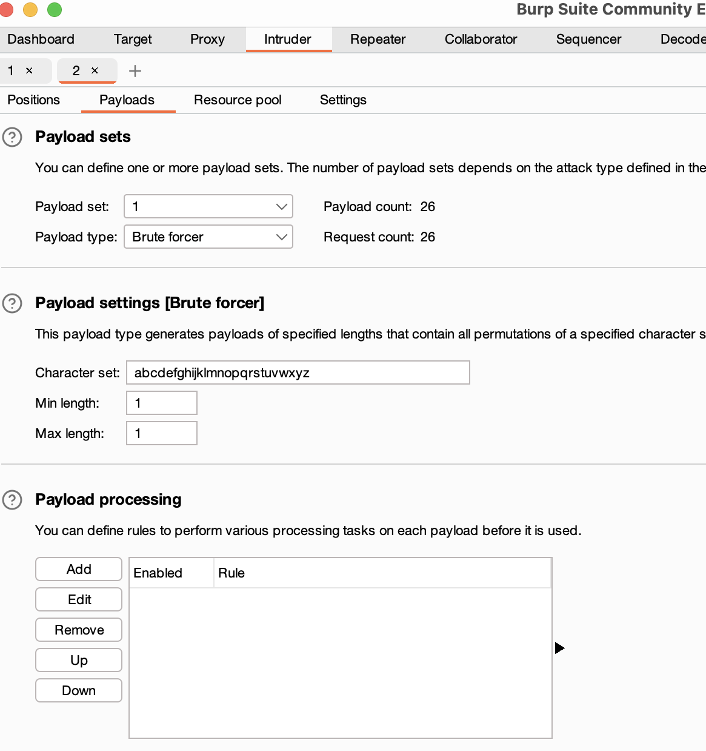Click the Max length field
The width and height of the screenshot is (706, 751).
point(162,433)
